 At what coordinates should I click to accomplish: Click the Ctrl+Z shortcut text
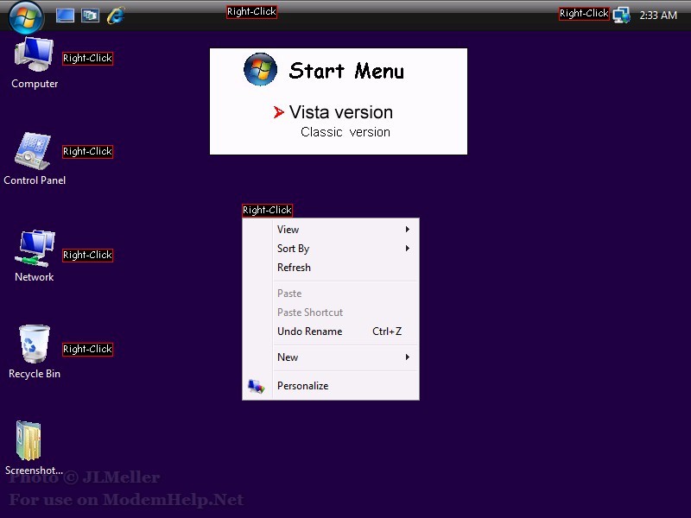pos(387,332)
